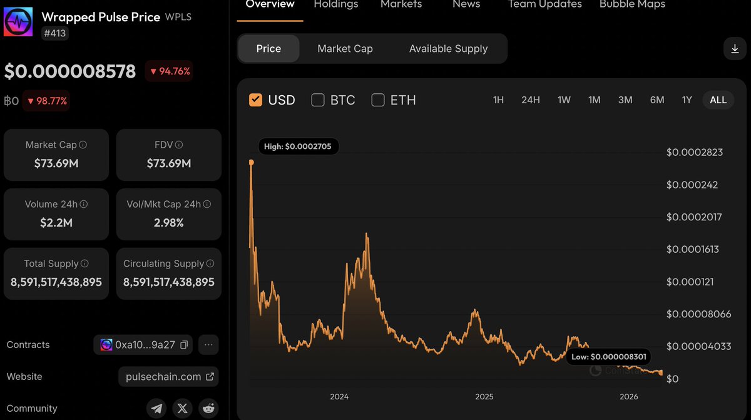Click the 2.98% Vol/Mkt Cap value
Image resolution: width=751 pixels, height=420 pixels.
[x=169, y=223]
